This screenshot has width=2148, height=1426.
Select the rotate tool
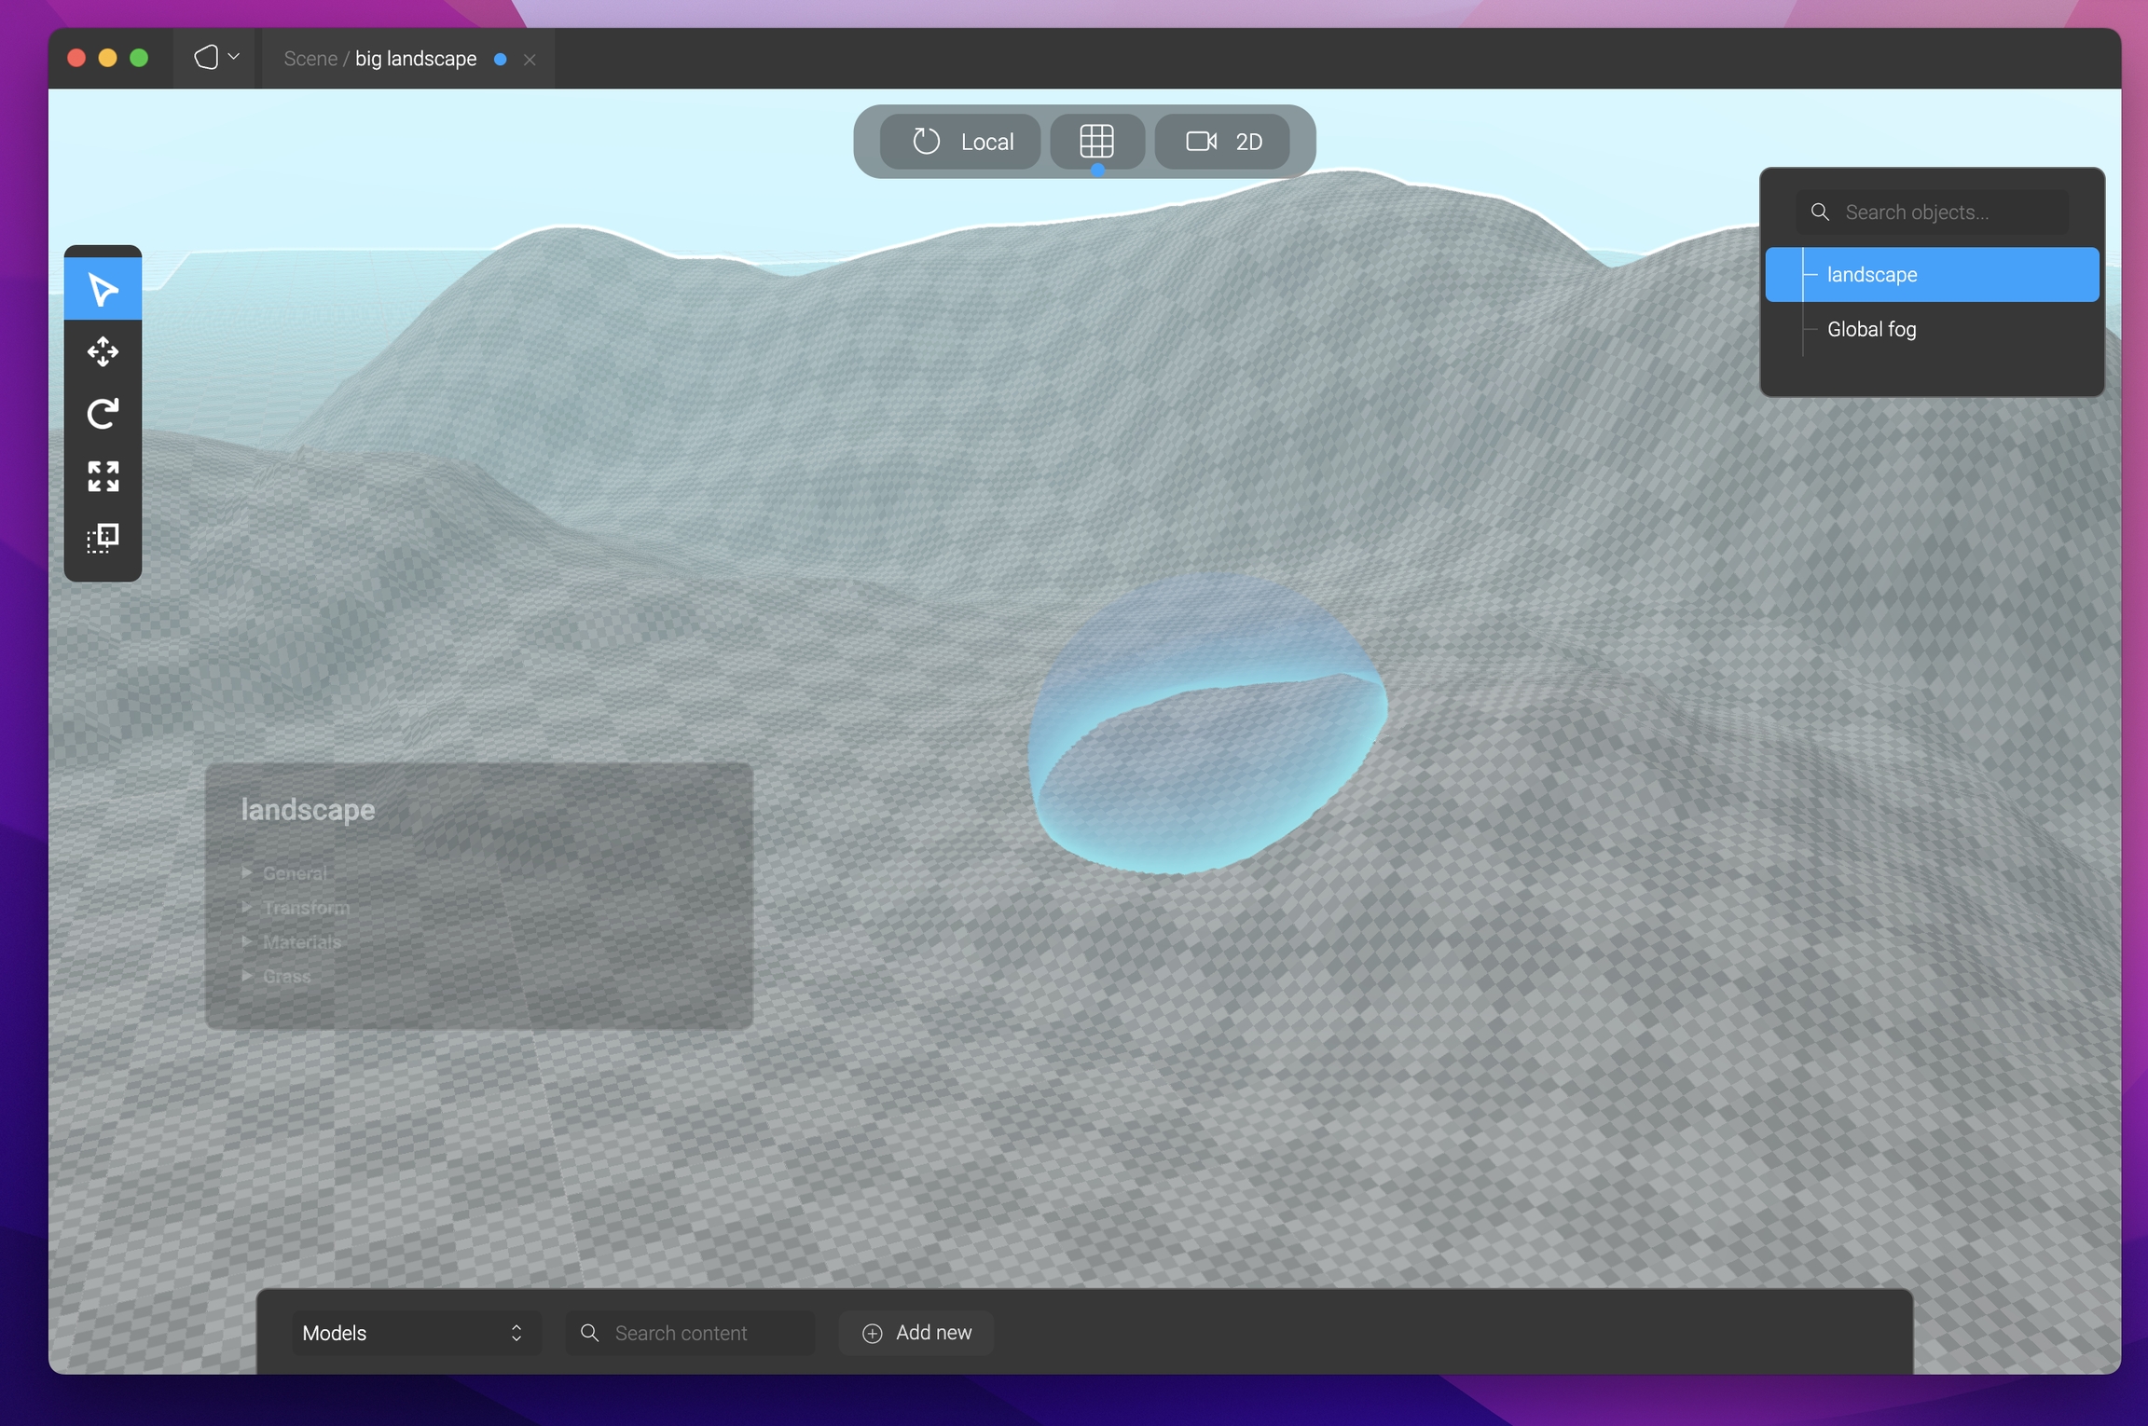[x=103, y=413]
